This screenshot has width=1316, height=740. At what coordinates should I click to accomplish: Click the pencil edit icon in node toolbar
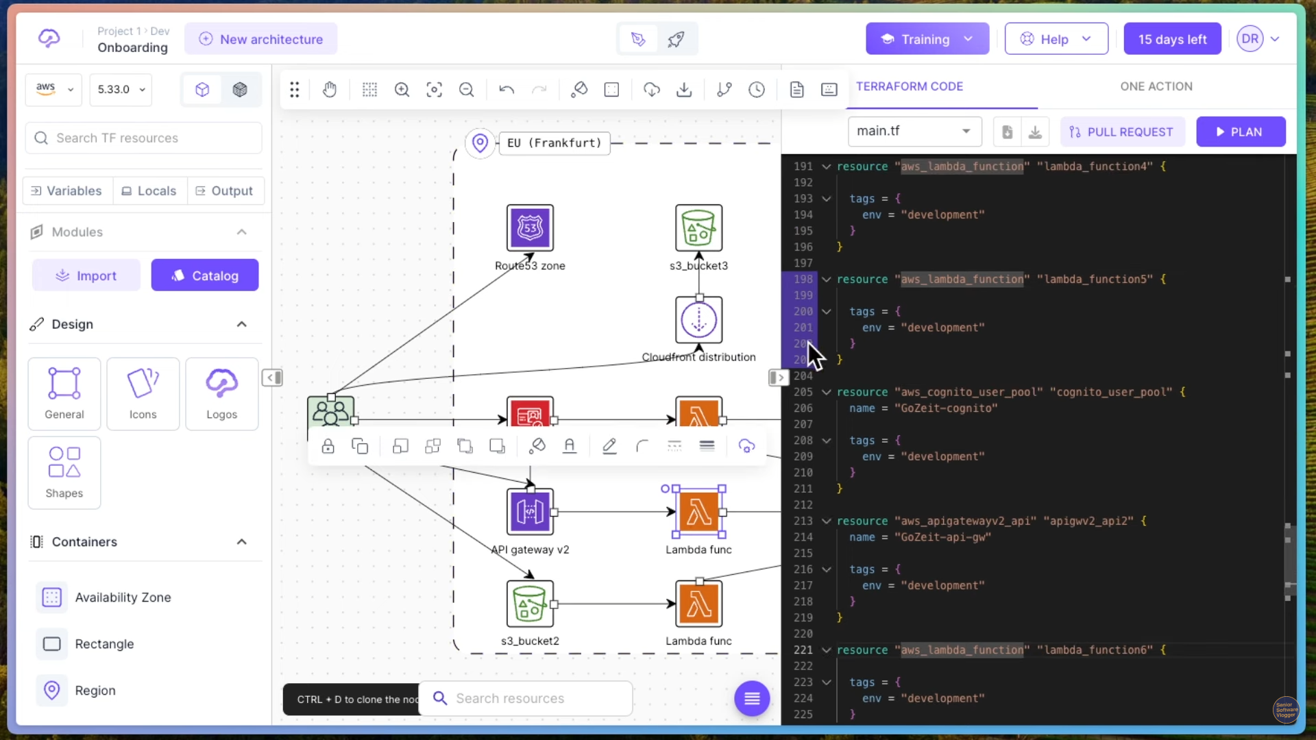pyautogui.click(x=609, y=446)
